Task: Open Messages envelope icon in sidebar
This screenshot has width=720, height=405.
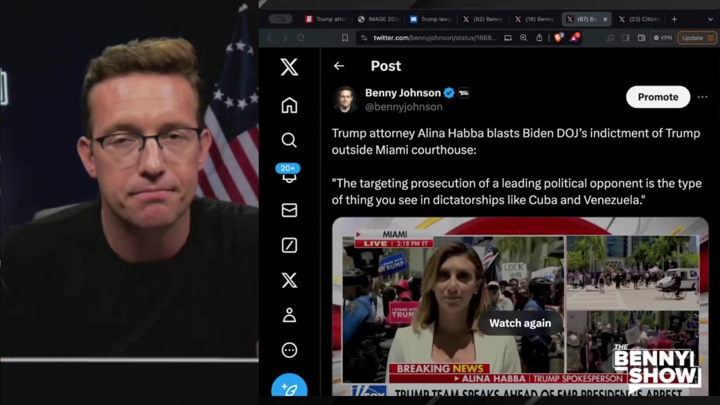Action: coord(289,210)
